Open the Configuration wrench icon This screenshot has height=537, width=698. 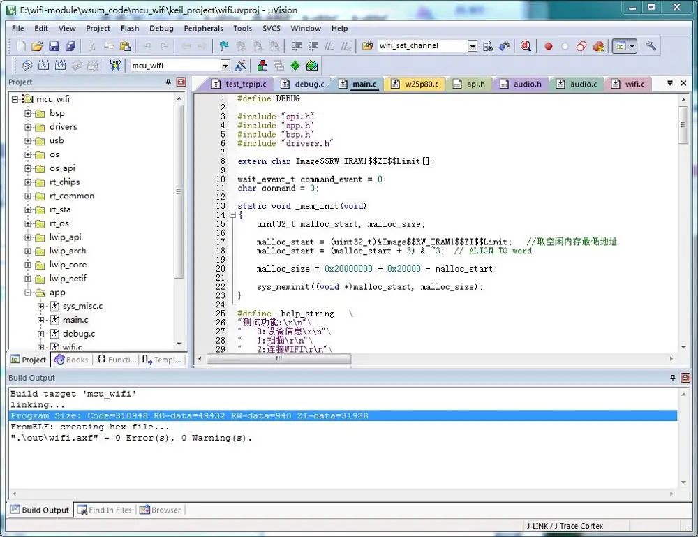(651, 46)
